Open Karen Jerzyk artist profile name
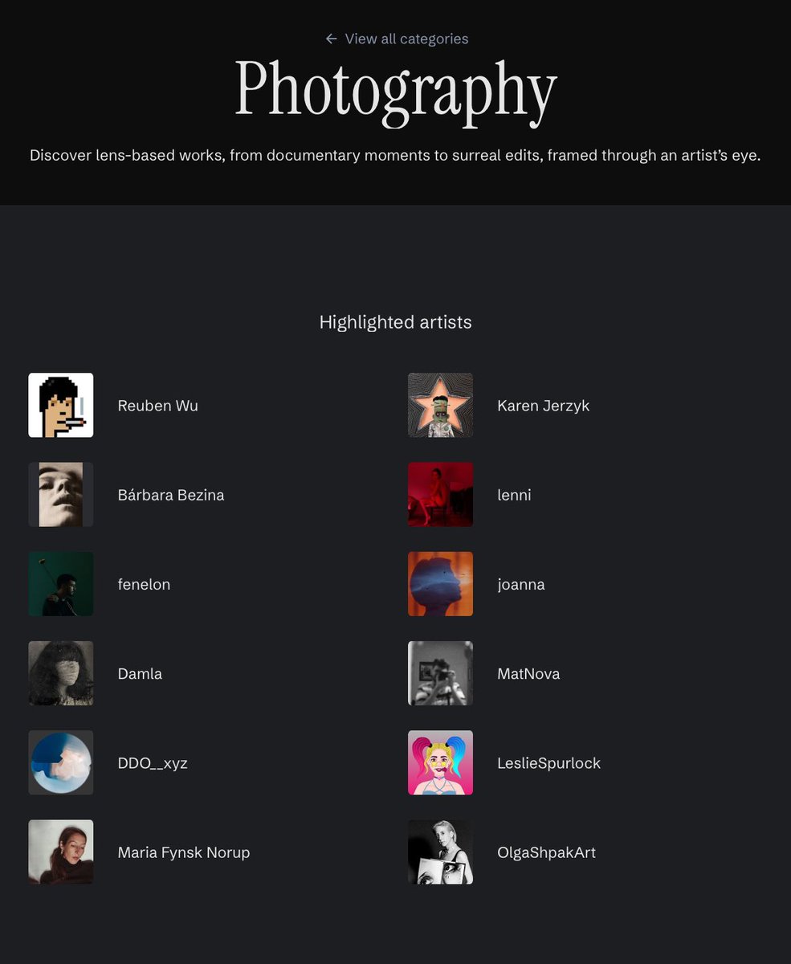 (544, 406)
